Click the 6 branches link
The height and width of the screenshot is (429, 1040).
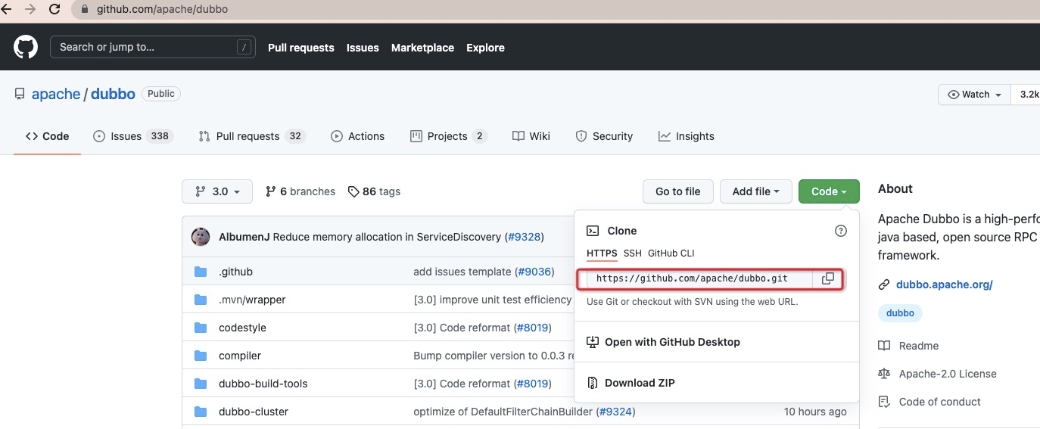[300, 191]
